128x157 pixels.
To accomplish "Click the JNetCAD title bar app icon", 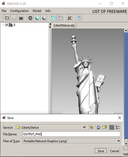I will pos(4,3).
